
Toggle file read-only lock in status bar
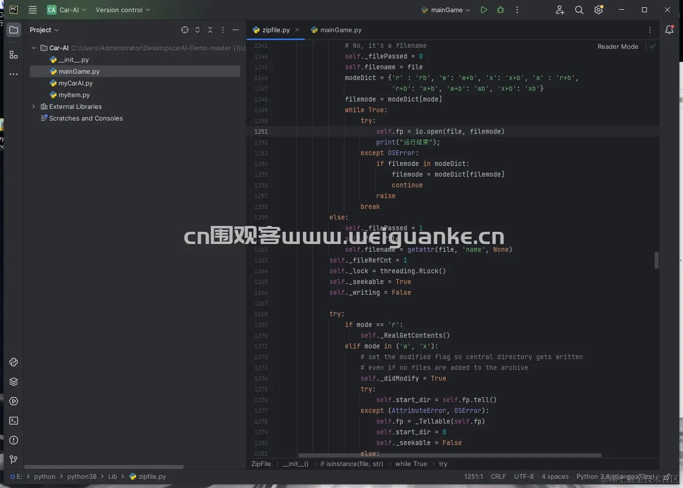(667, 477)
